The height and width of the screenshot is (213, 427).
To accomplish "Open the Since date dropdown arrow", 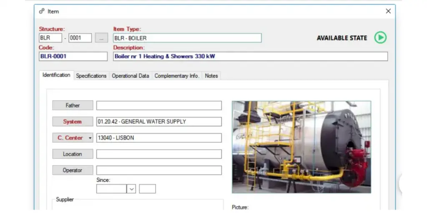I will tap(131, 189).
